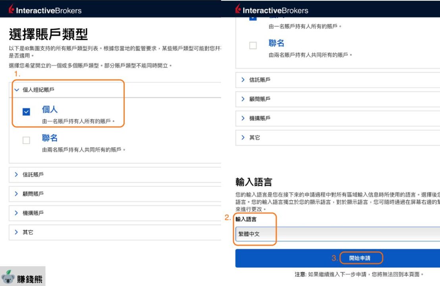Collapse the 個人經紀賬戶 section
440x286 pixels.
115,90
